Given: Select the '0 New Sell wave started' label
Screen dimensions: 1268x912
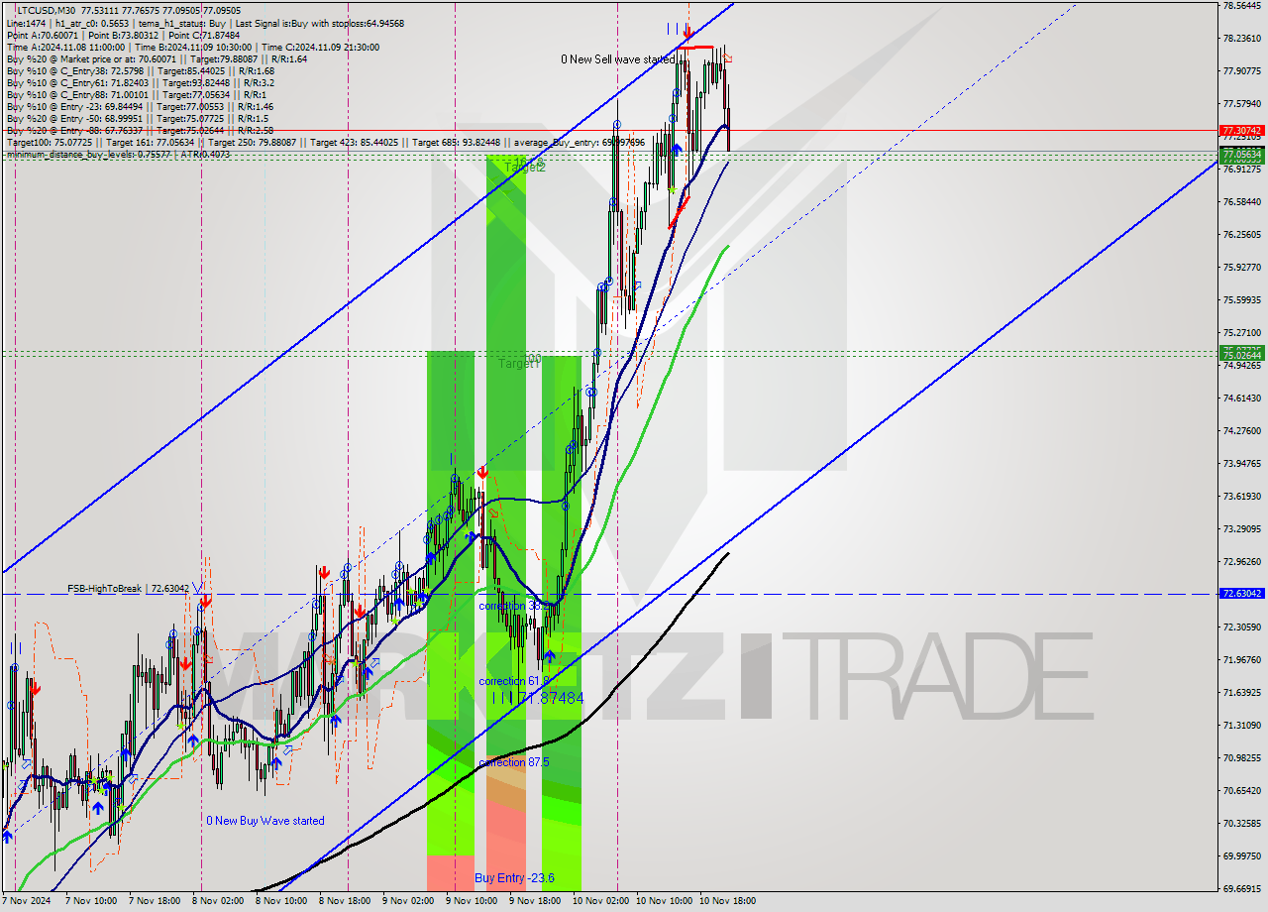Looking at the screenshot, I should pyautogui.click(x=618, y=59).
